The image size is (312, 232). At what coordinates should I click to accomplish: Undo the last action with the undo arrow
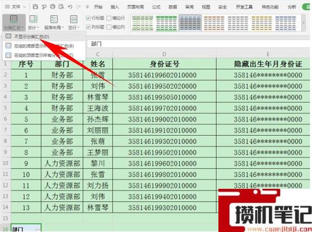(70, 7)
